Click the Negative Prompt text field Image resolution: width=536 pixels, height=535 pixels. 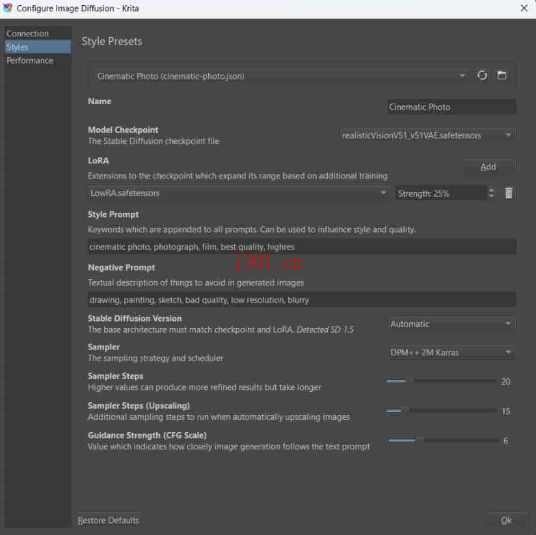pyautogui.click(x=302, y=299)
